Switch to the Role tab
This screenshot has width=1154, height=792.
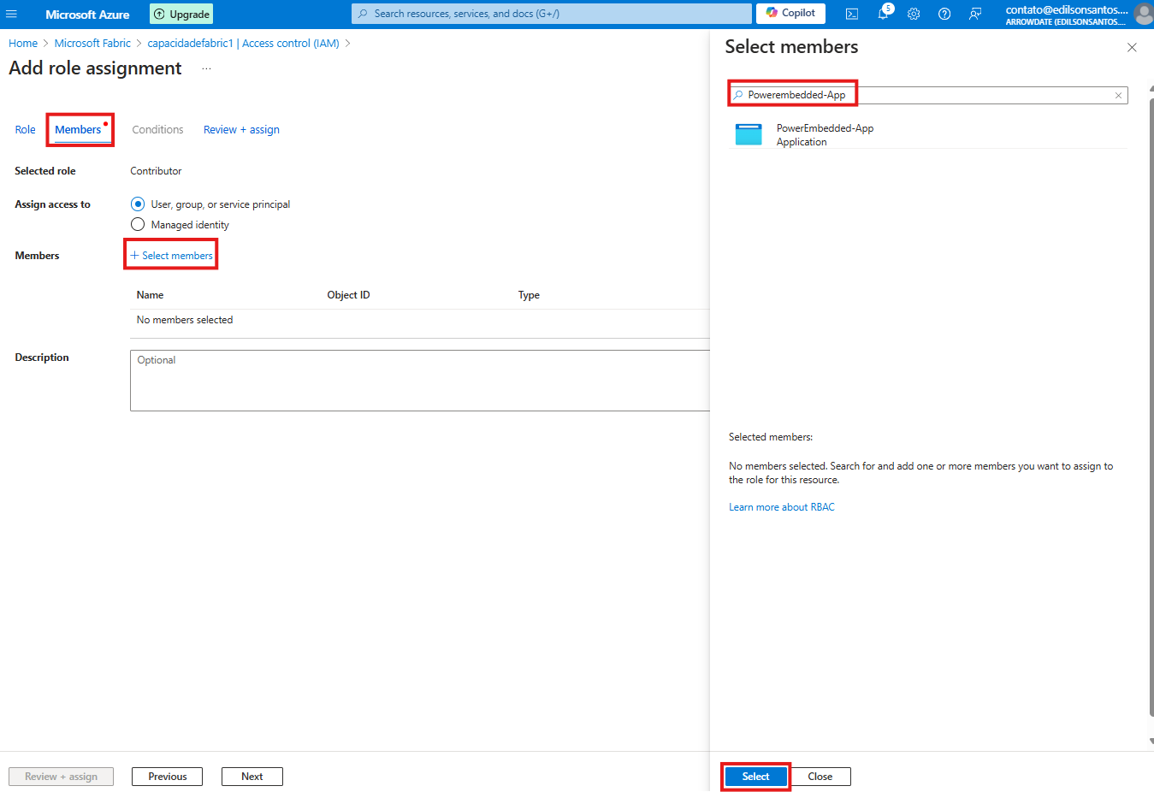[x=26, y=130]
